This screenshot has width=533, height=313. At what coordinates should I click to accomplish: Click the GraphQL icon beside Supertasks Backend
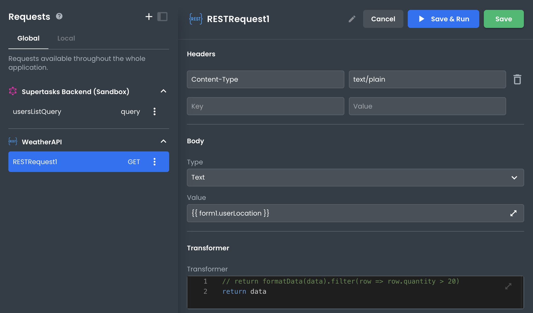point(13,91)
